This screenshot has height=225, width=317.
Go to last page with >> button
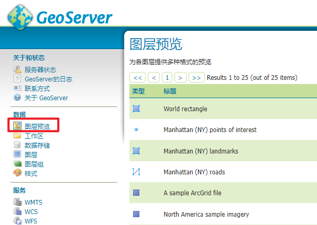pyautogui.click(x=196, y=77)
